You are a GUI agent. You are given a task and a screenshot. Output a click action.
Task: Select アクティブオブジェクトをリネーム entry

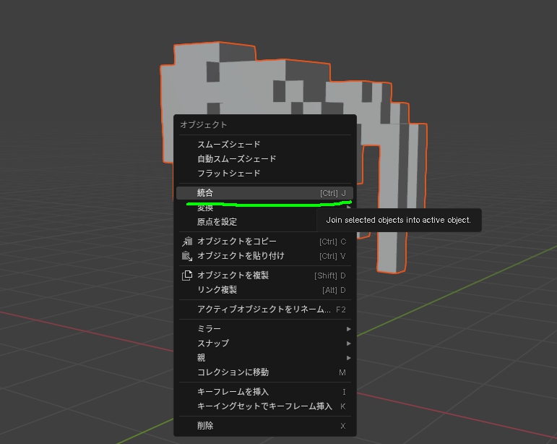(x=264, y=309)
